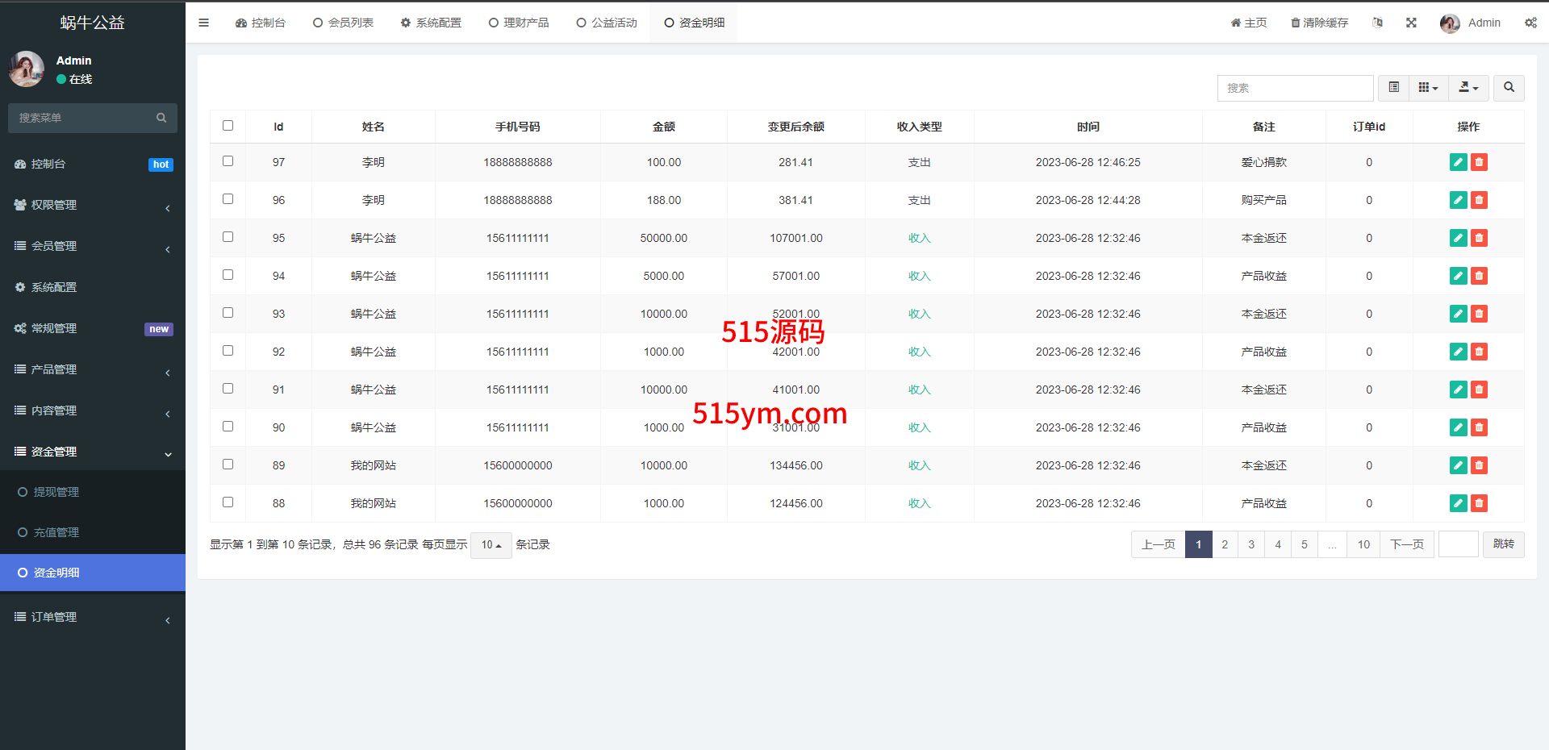Open 提现管理 in the sidebar submenu

pyautogui.click(x=56, y=492)
